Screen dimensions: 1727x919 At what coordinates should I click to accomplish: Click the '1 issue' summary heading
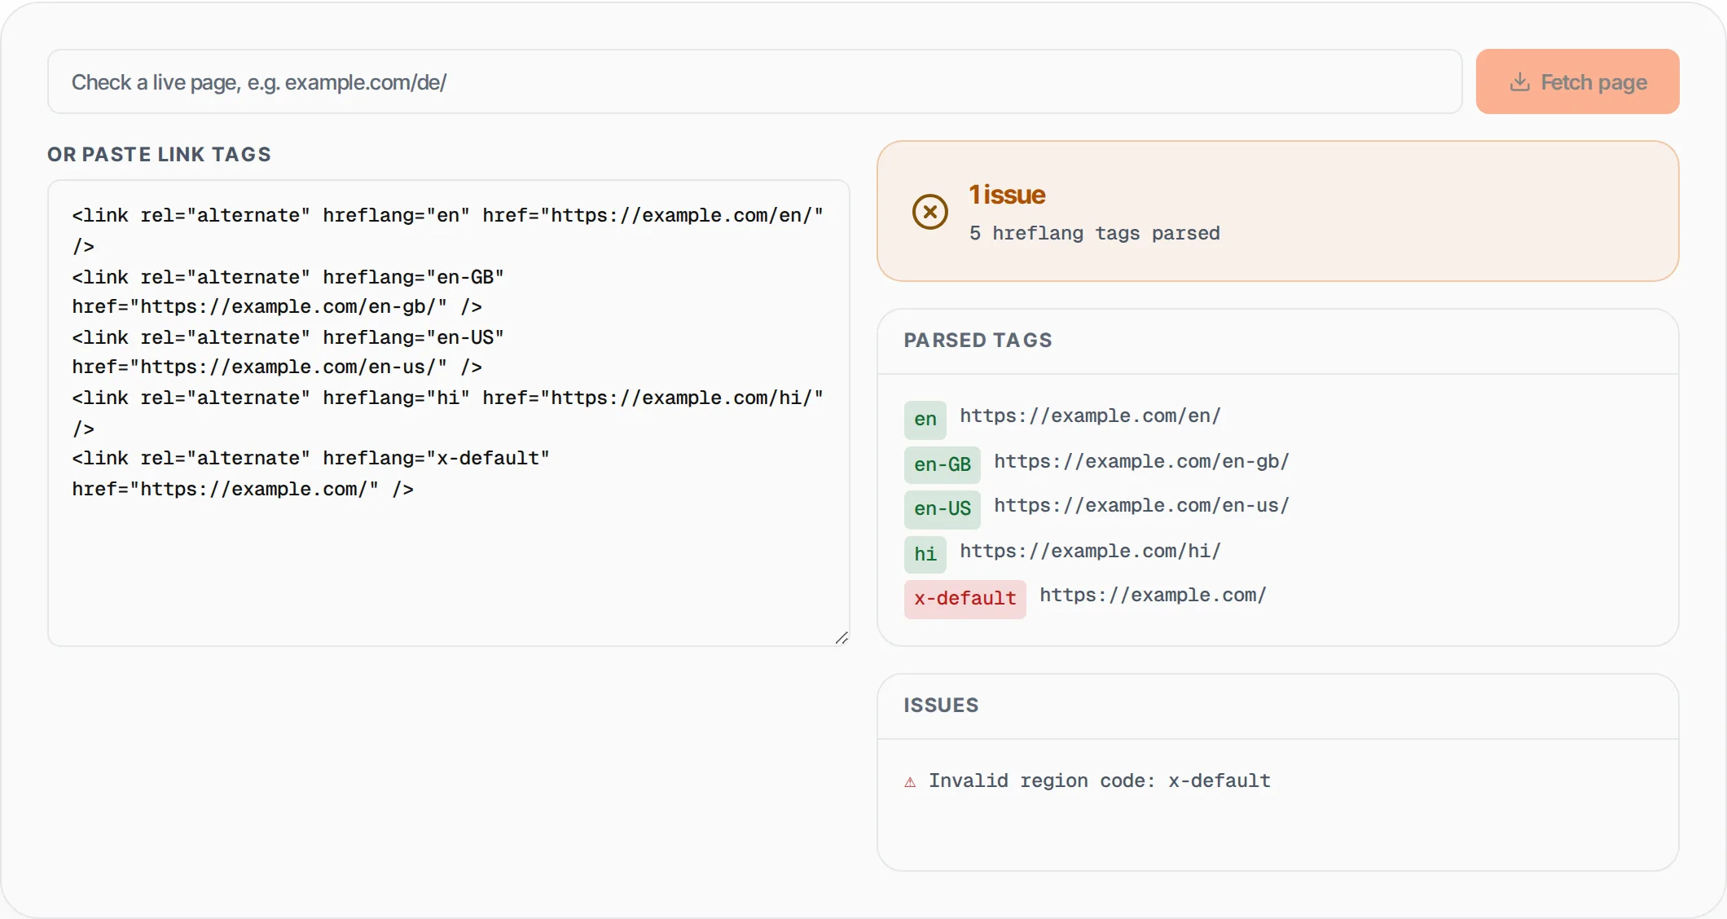pyautogui.click(x=1007, y=195)
